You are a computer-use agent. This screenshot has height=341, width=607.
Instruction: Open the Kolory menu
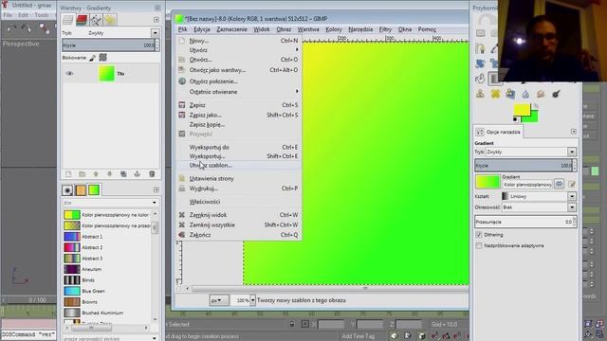coord(333,29)
